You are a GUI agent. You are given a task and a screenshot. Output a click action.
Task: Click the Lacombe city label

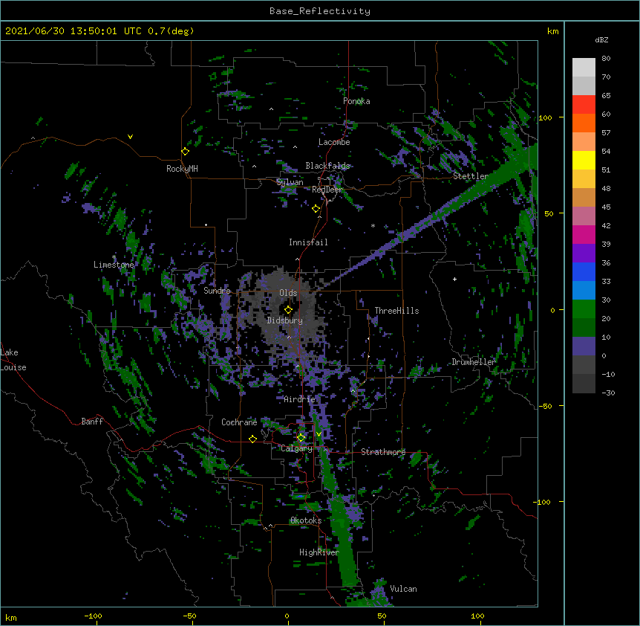click(x=334, y=142)
